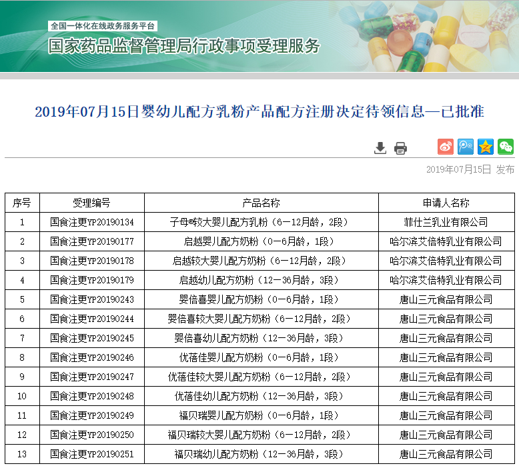Share via Tencent Weibo icon
Viewport: 519px width, 468px height.
point(466,147)
